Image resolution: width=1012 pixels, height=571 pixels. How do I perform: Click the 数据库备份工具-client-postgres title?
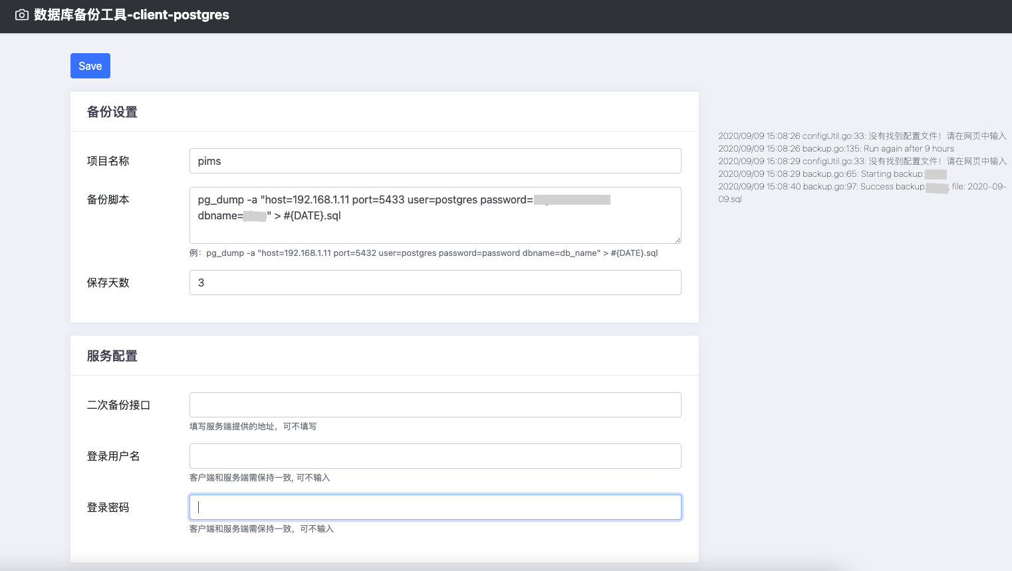tap(132, 15)
